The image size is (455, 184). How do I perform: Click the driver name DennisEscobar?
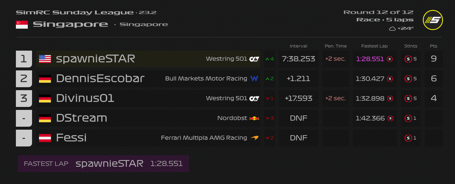(x=100, y=79)
